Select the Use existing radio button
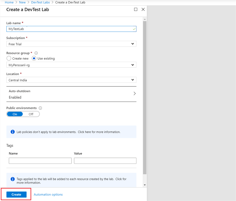236x201 pixels. (x=34, y=58)
